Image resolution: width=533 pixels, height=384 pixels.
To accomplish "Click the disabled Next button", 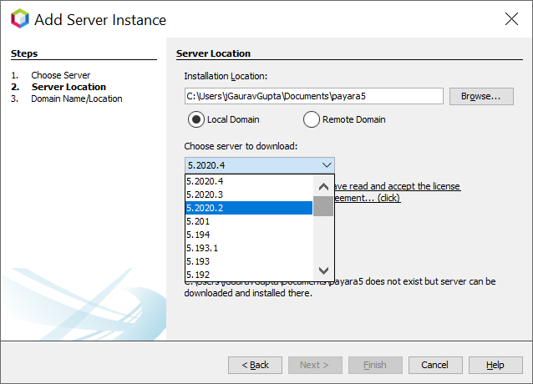I will click(x=315, y=365).
